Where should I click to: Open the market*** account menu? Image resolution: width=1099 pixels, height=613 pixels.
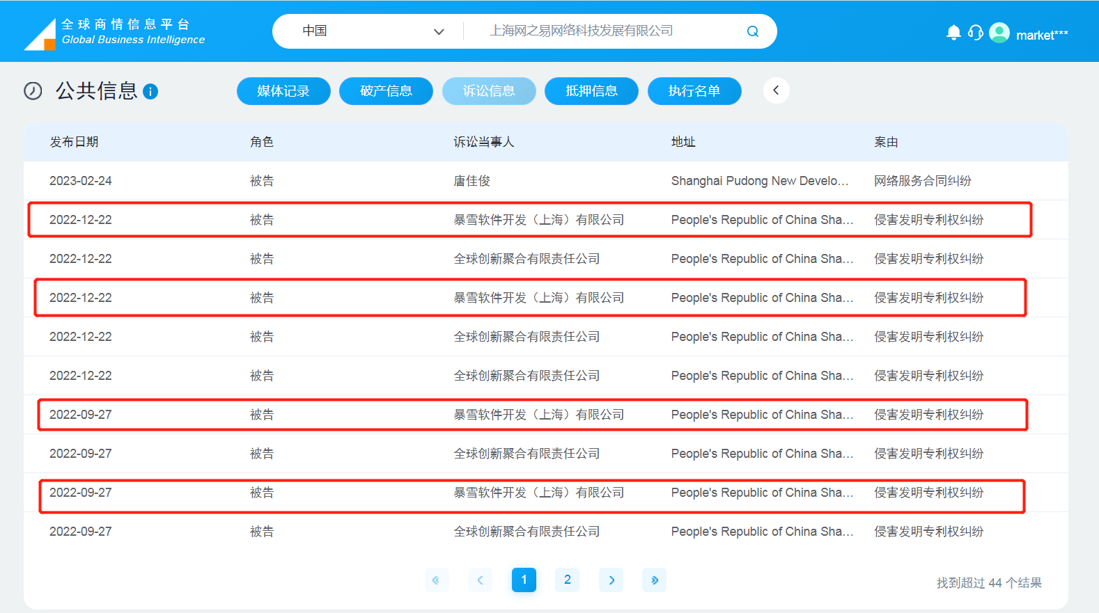(1042, 35)
